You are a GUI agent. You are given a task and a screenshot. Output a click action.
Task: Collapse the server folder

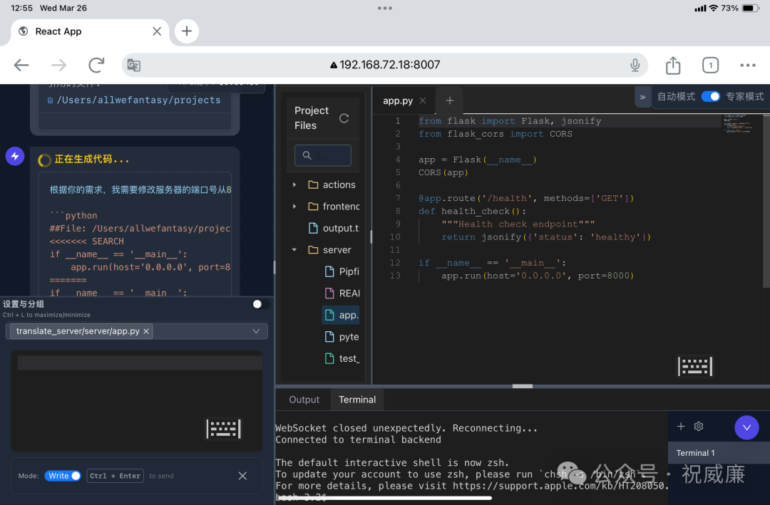pyautogui.click(x=294, y=250)
